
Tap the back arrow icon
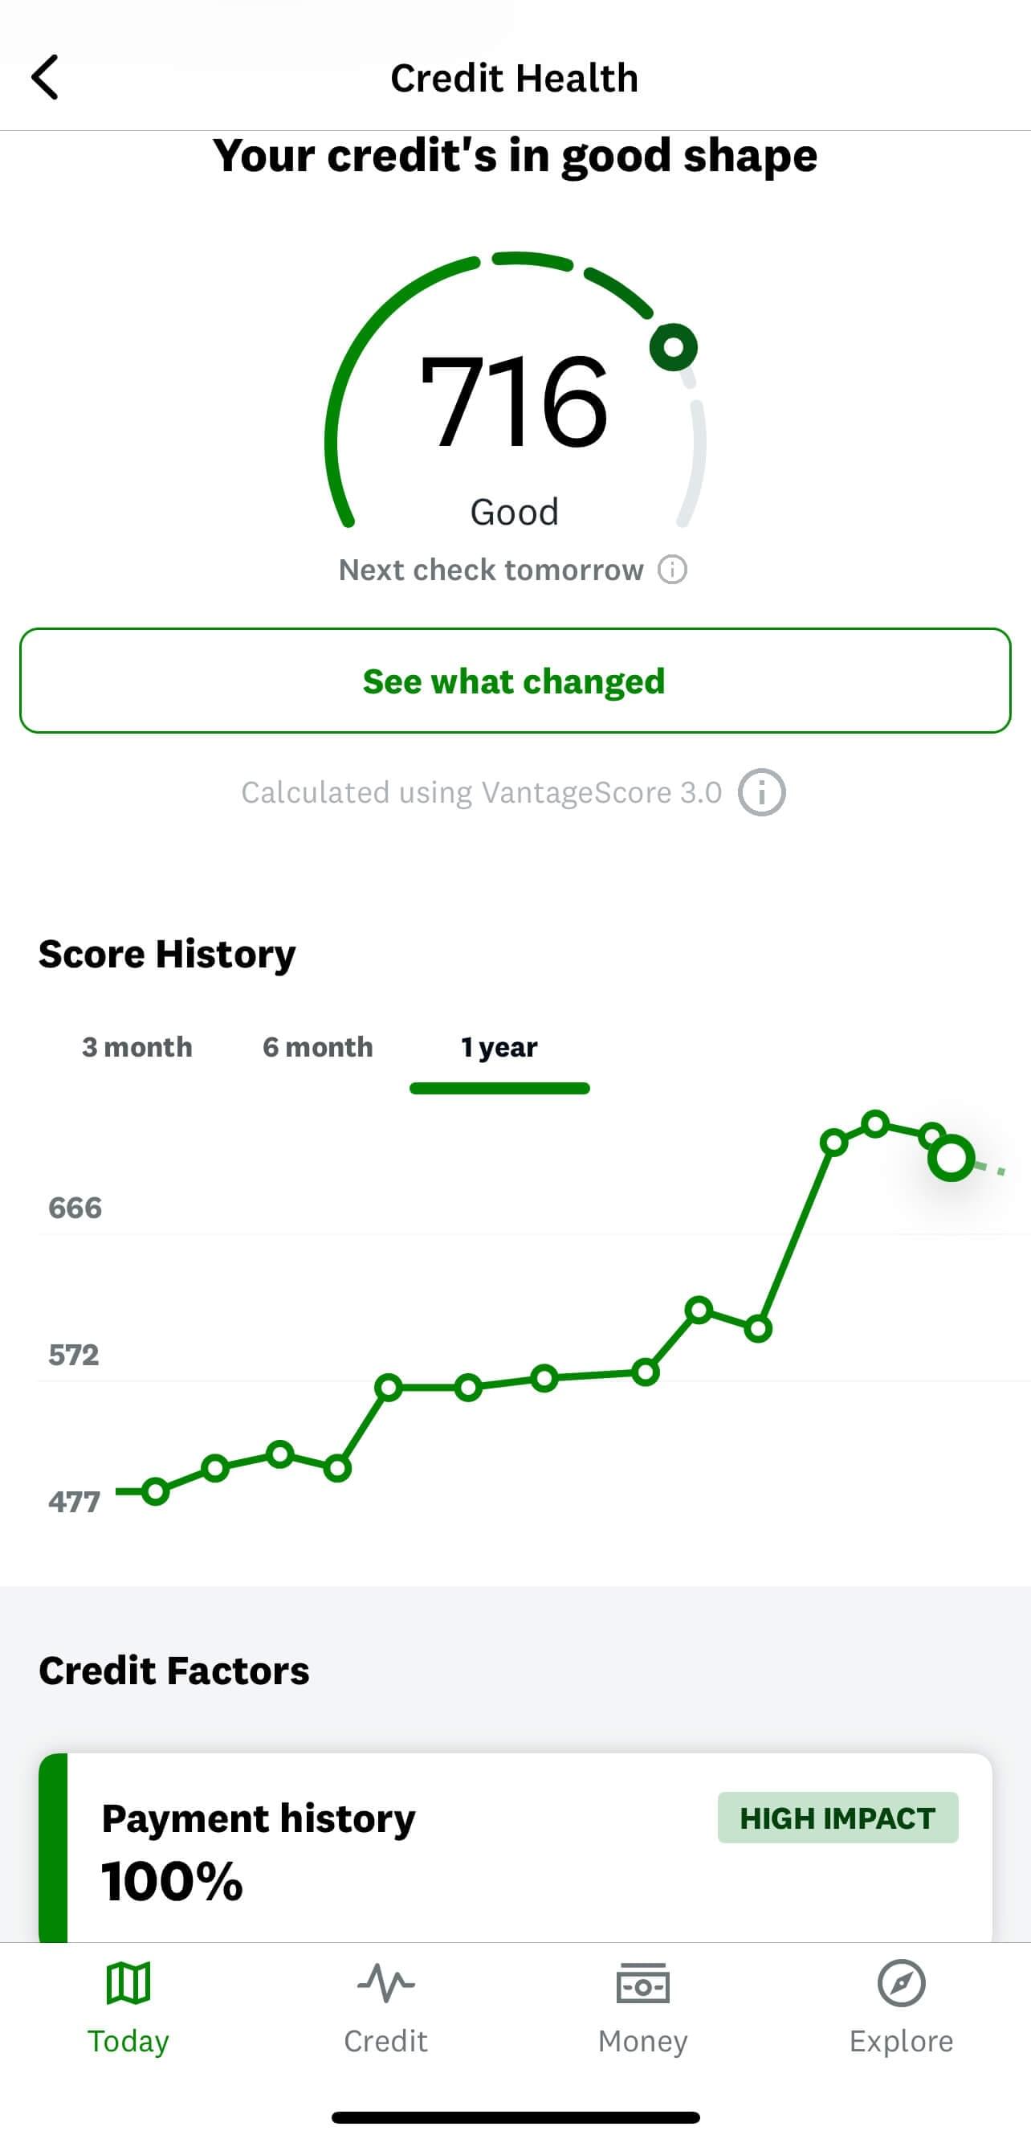tap(45, 77)
